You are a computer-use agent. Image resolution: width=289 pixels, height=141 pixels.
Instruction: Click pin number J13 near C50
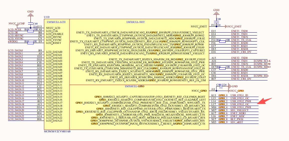pos(213,89)
